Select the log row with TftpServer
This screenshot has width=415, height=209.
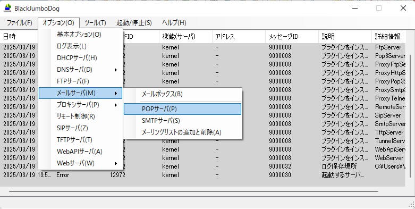[203, 132]
